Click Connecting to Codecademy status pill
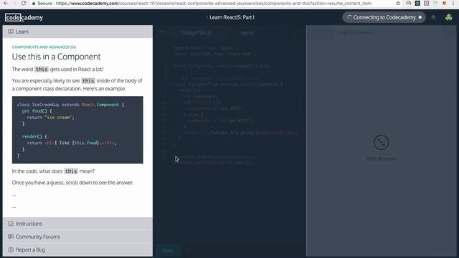The image size is (459, 258). pos(384,17)
